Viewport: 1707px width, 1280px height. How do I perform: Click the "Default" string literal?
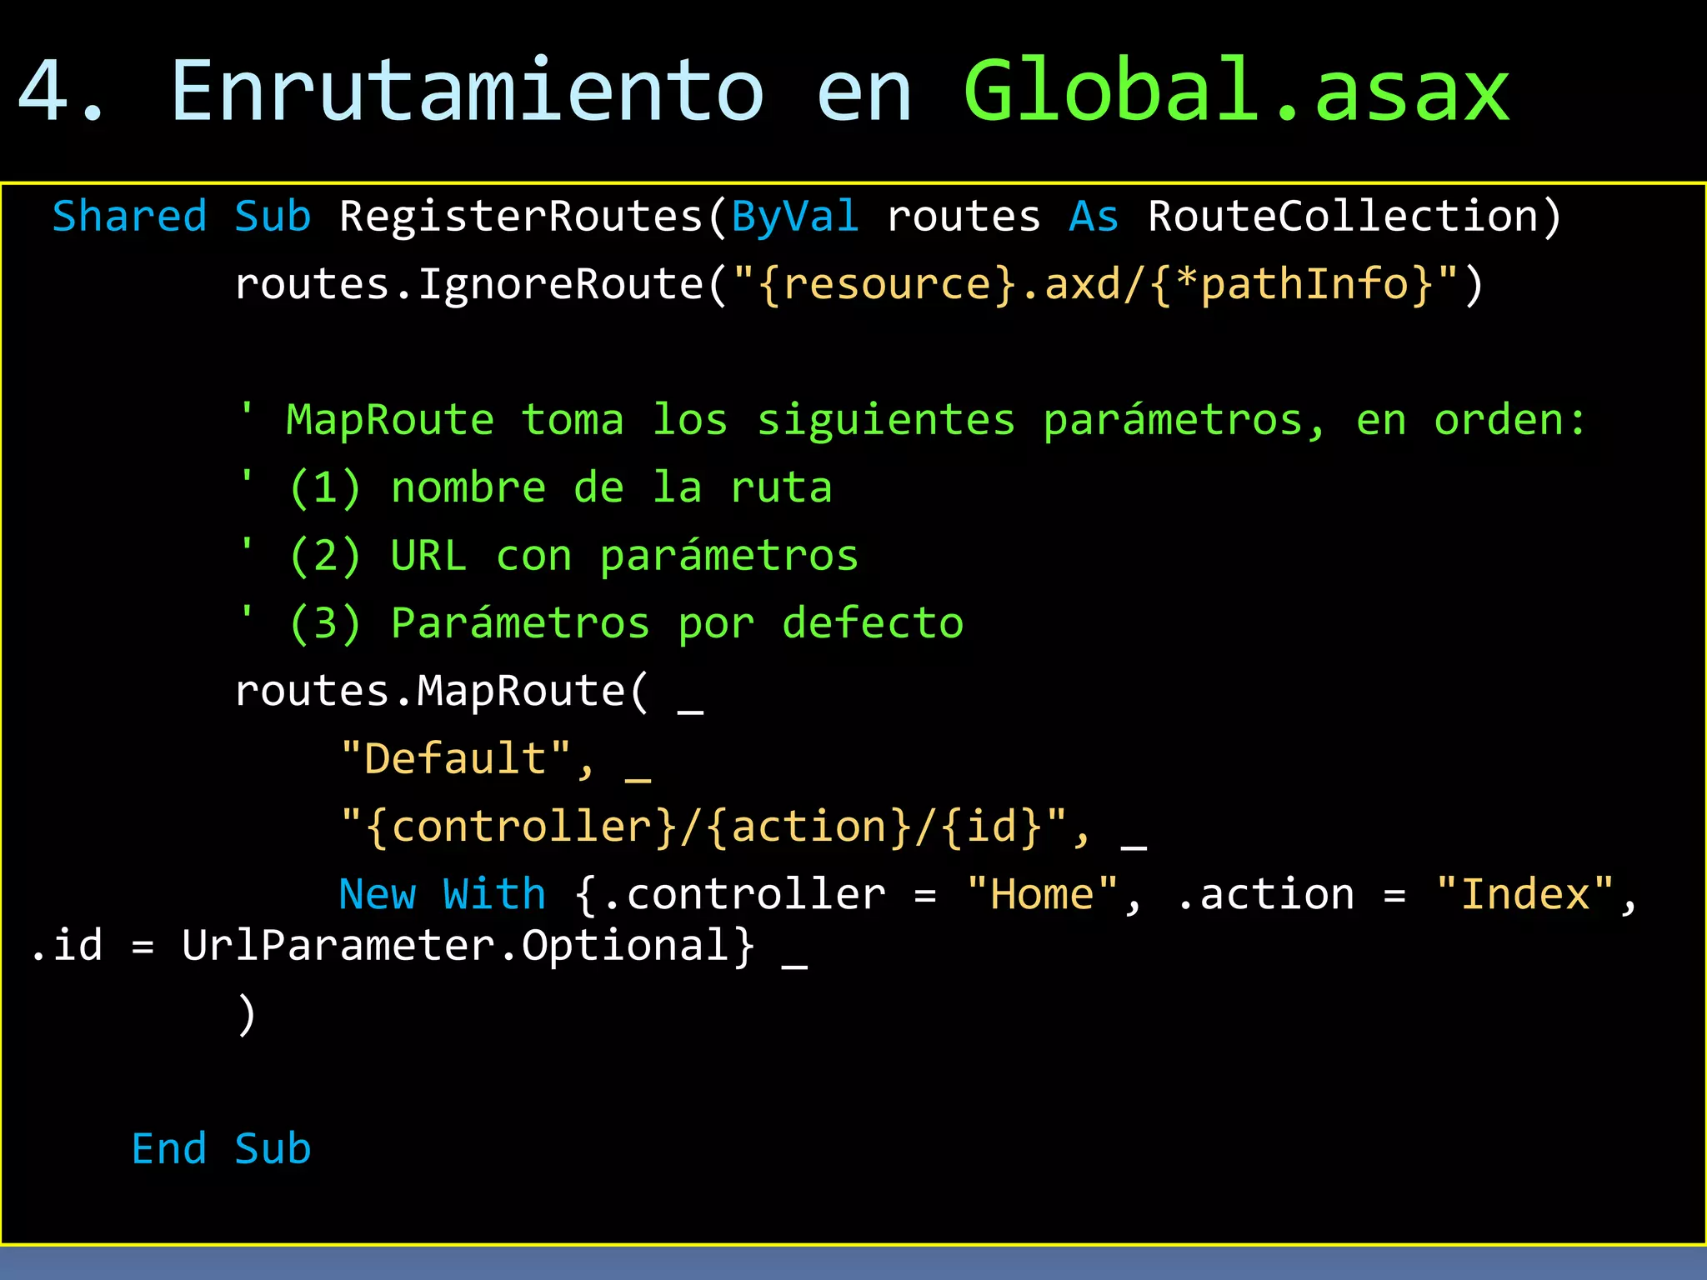click(456, 759)
